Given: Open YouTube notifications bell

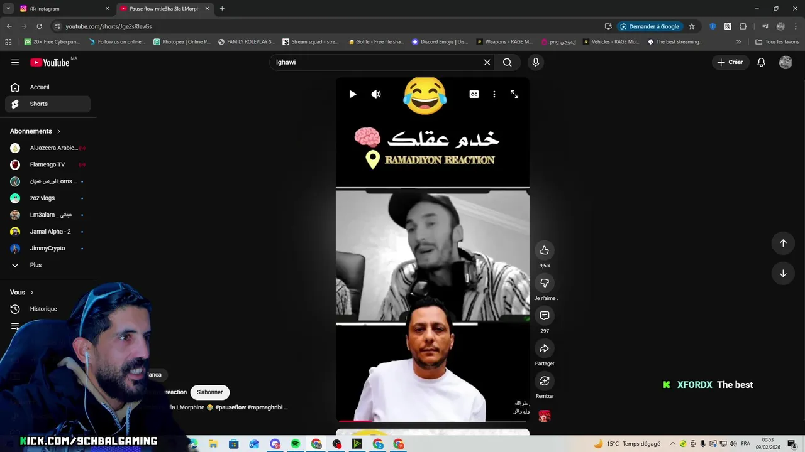Looking at the screenshot, I should click(761, 62).
